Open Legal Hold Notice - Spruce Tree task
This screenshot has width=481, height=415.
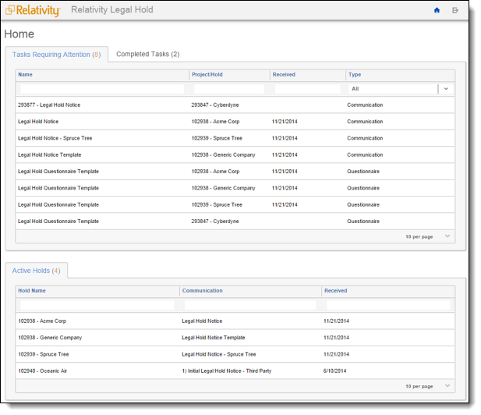point(55,138)
